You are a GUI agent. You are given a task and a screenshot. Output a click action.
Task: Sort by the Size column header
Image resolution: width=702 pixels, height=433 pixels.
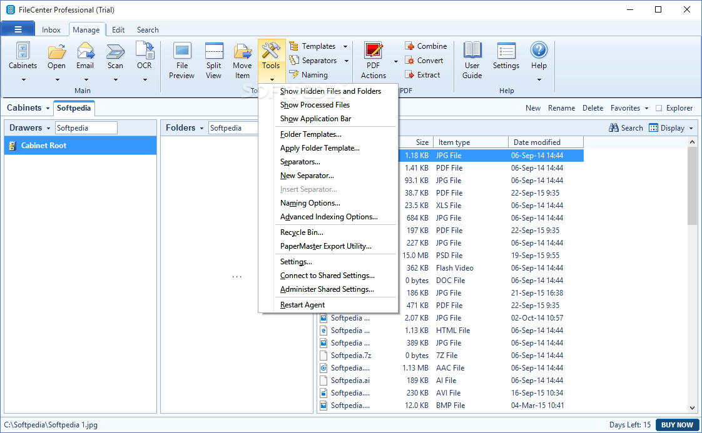tap(416, 142)
